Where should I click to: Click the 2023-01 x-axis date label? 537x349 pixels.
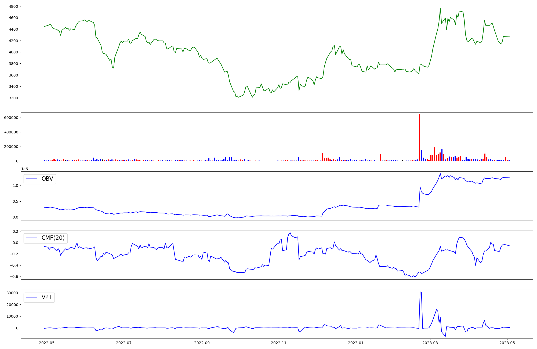tap(356, 343)
